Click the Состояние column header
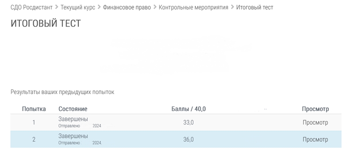Viewport: 354px width, 163px height. [x=73, y=109]
